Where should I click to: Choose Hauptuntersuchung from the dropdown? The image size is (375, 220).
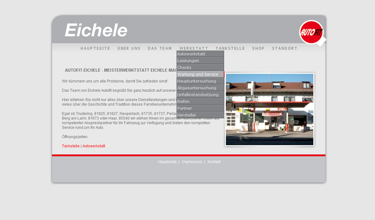[x=200, y=81]
